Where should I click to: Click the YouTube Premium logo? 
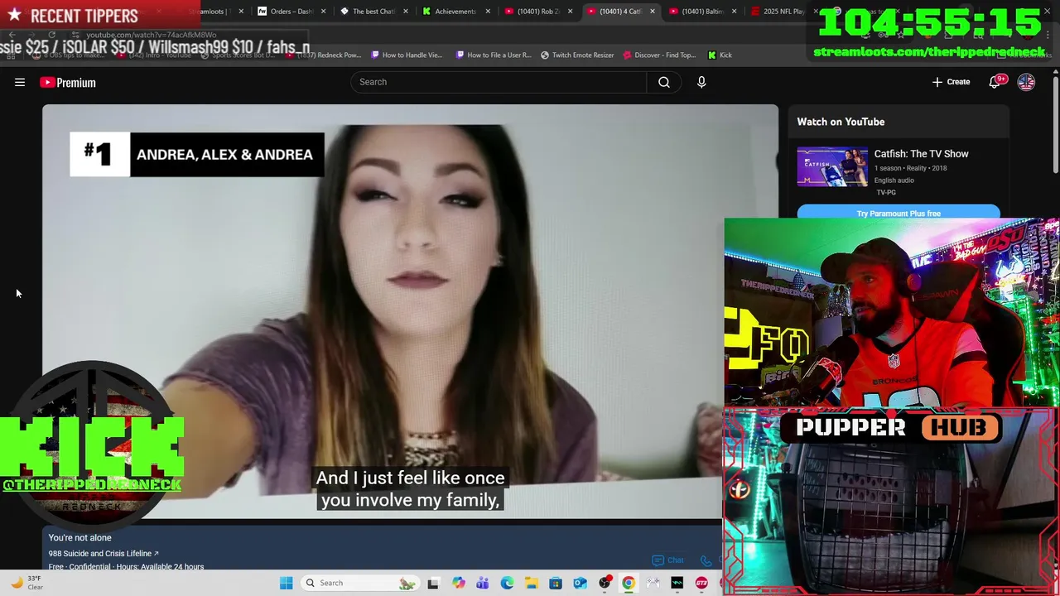click(68, 82)
